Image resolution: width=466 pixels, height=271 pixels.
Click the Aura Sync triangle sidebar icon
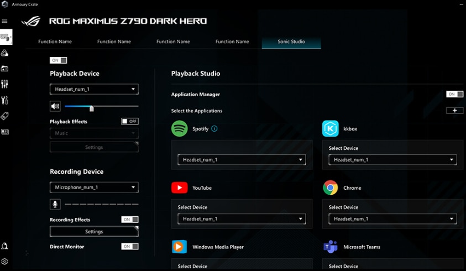[4, 53]
